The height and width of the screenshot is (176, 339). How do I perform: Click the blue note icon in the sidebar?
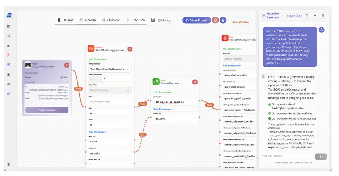pyautogui.click(x=8, y=65)
